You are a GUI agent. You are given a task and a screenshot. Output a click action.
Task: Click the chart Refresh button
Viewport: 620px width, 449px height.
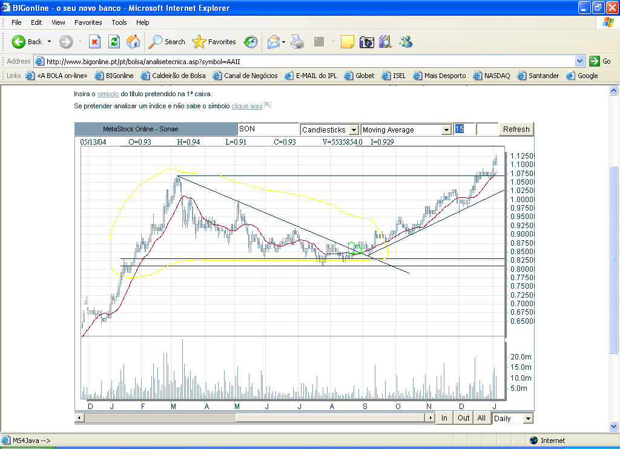pos(516,129)
